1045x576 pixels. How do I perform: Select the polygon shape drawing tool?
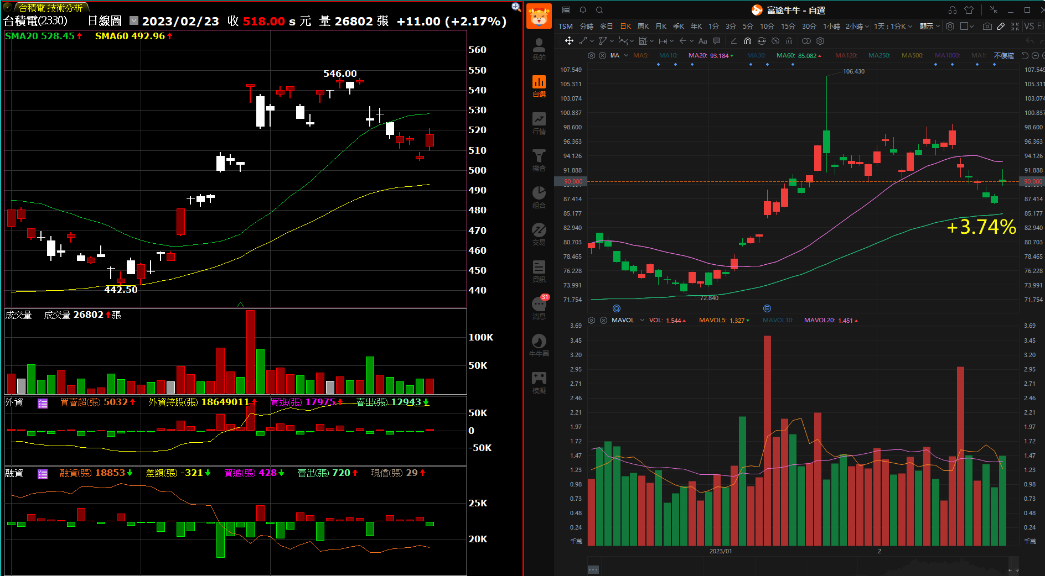[x=603, y=41]
